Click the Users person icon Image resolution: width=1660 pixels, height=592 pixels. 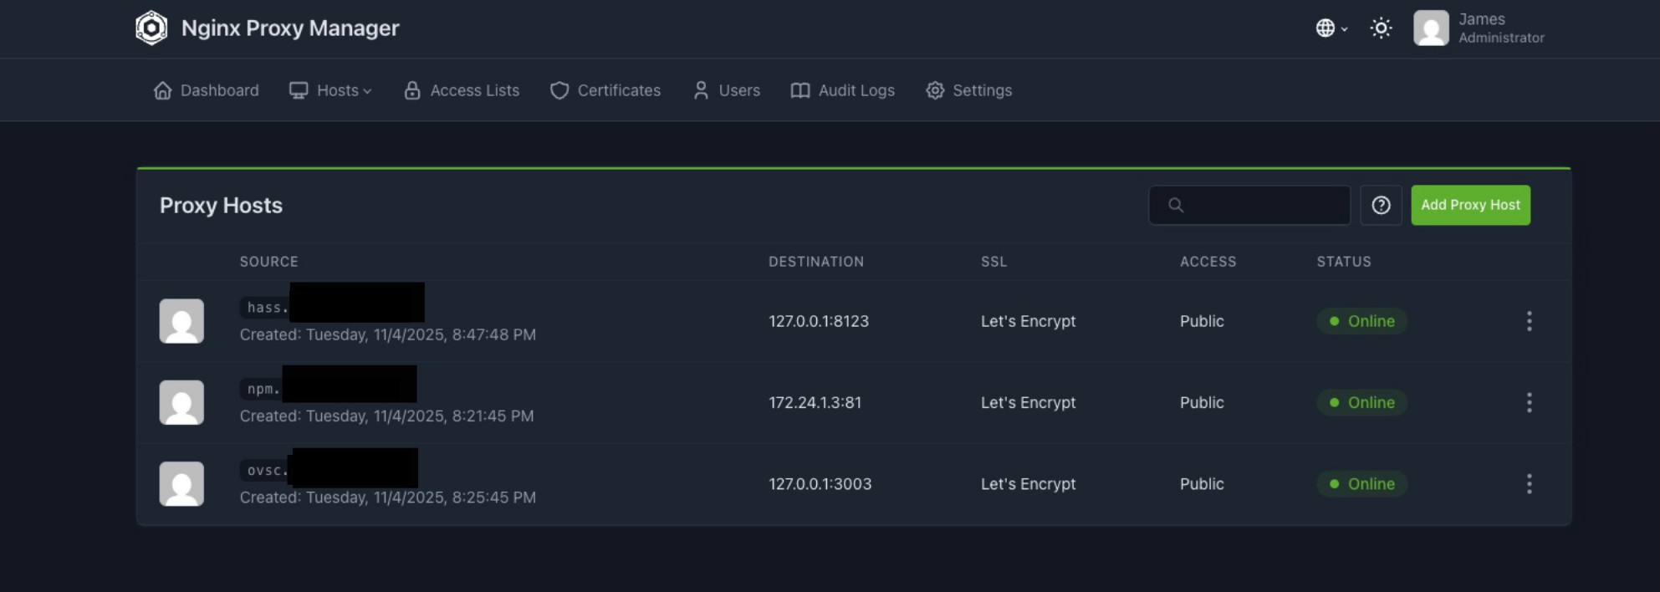click(701, 90)
